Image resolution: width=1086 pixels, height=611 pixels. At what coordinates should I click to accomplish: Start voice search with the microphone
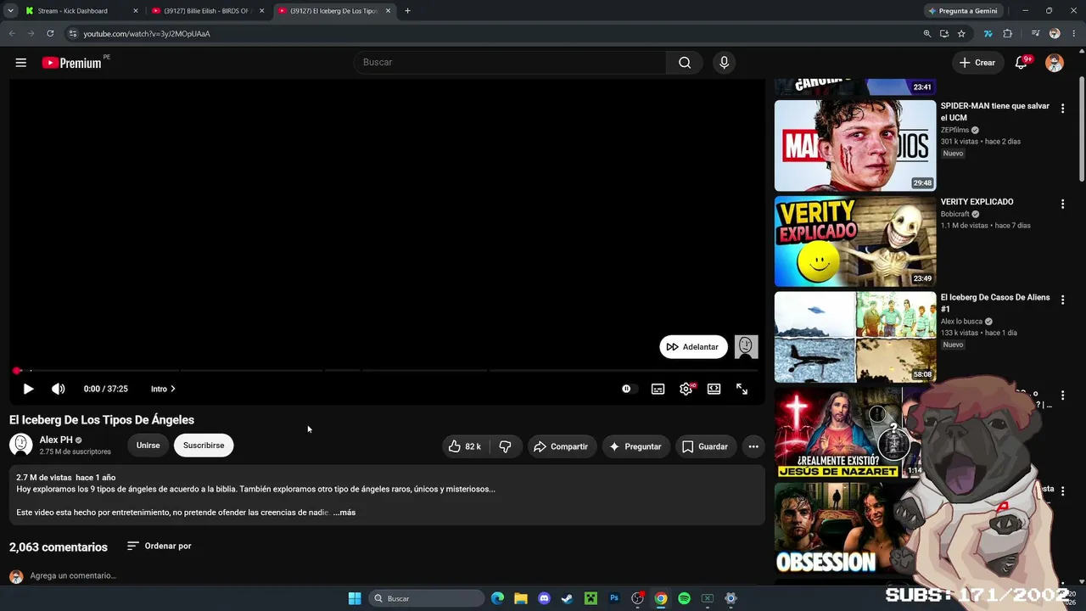[x=724, y=62]
